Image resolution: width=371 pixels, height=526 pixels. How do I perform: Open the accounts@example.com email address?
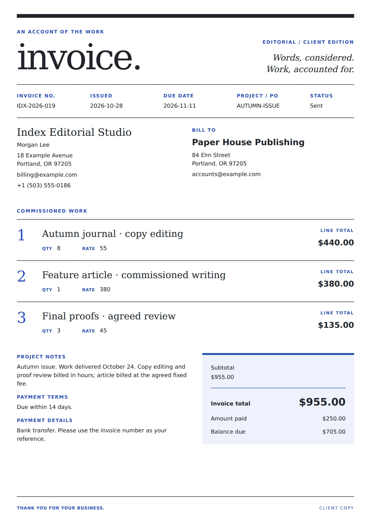[226, 174]
